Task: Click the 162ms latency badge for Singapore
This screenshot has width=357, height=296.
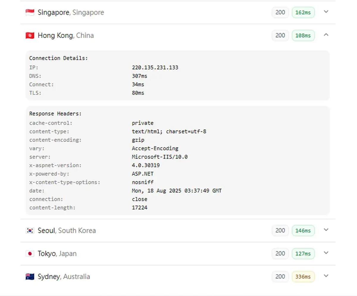Action: (303, 13)
